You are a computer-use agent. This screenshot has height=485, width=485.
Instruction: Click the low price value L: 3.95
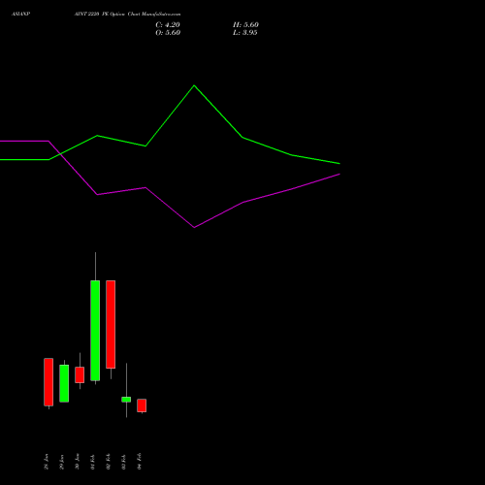coord(244,33)
